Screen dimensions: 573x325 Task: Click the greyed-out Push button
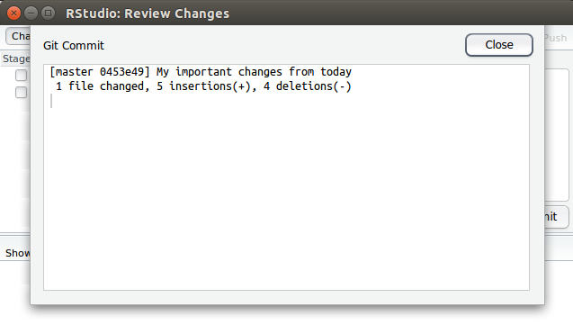[556, 38]
